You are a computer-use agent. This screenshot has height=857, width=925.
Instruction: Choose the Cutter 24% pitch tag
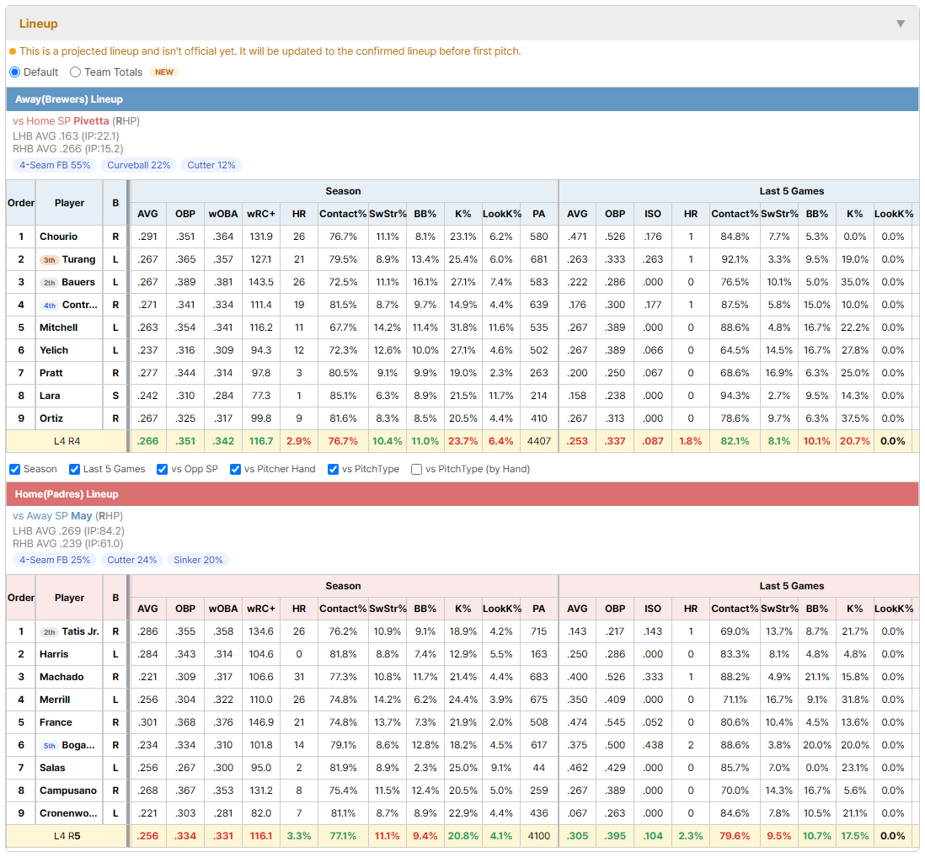132,560
